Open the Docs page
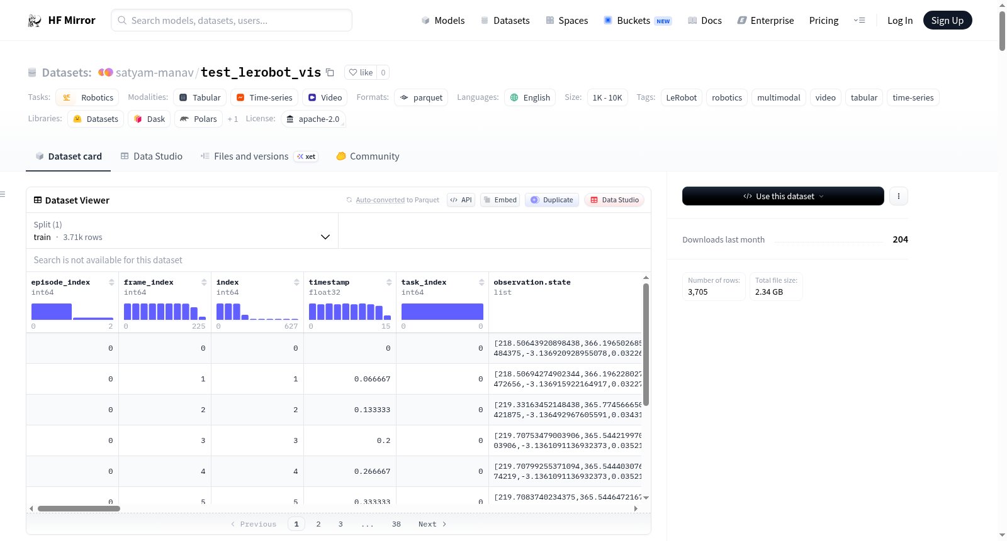Viewport: 1007px width, 541px height. click(x=705, y=20)
